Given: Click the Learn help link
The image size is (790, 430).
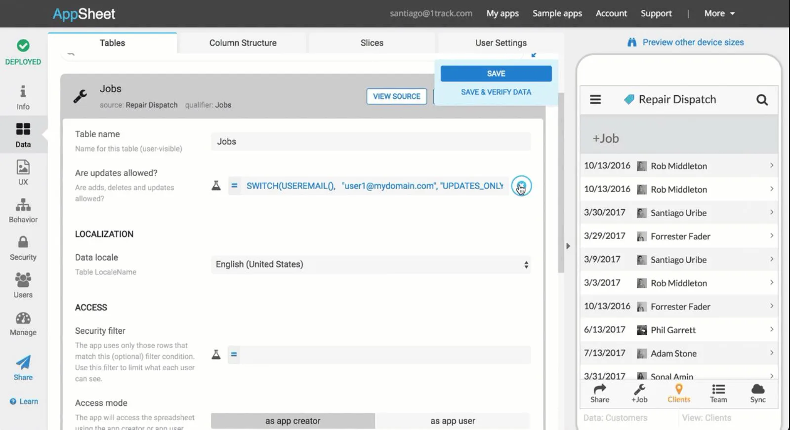Looking at the screenshot, I should tap(24, 401).
